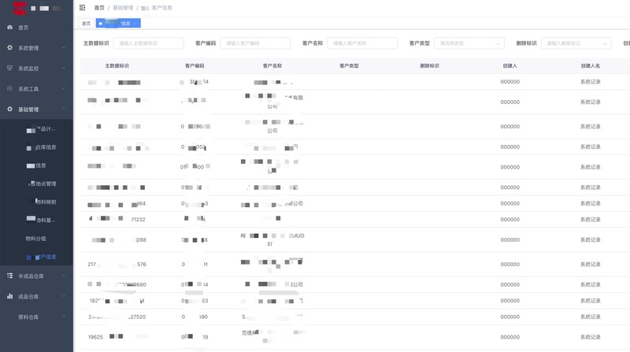Click the sidebar collapse hamburger icon
630x352 pixels.
[x=83, y=7]
